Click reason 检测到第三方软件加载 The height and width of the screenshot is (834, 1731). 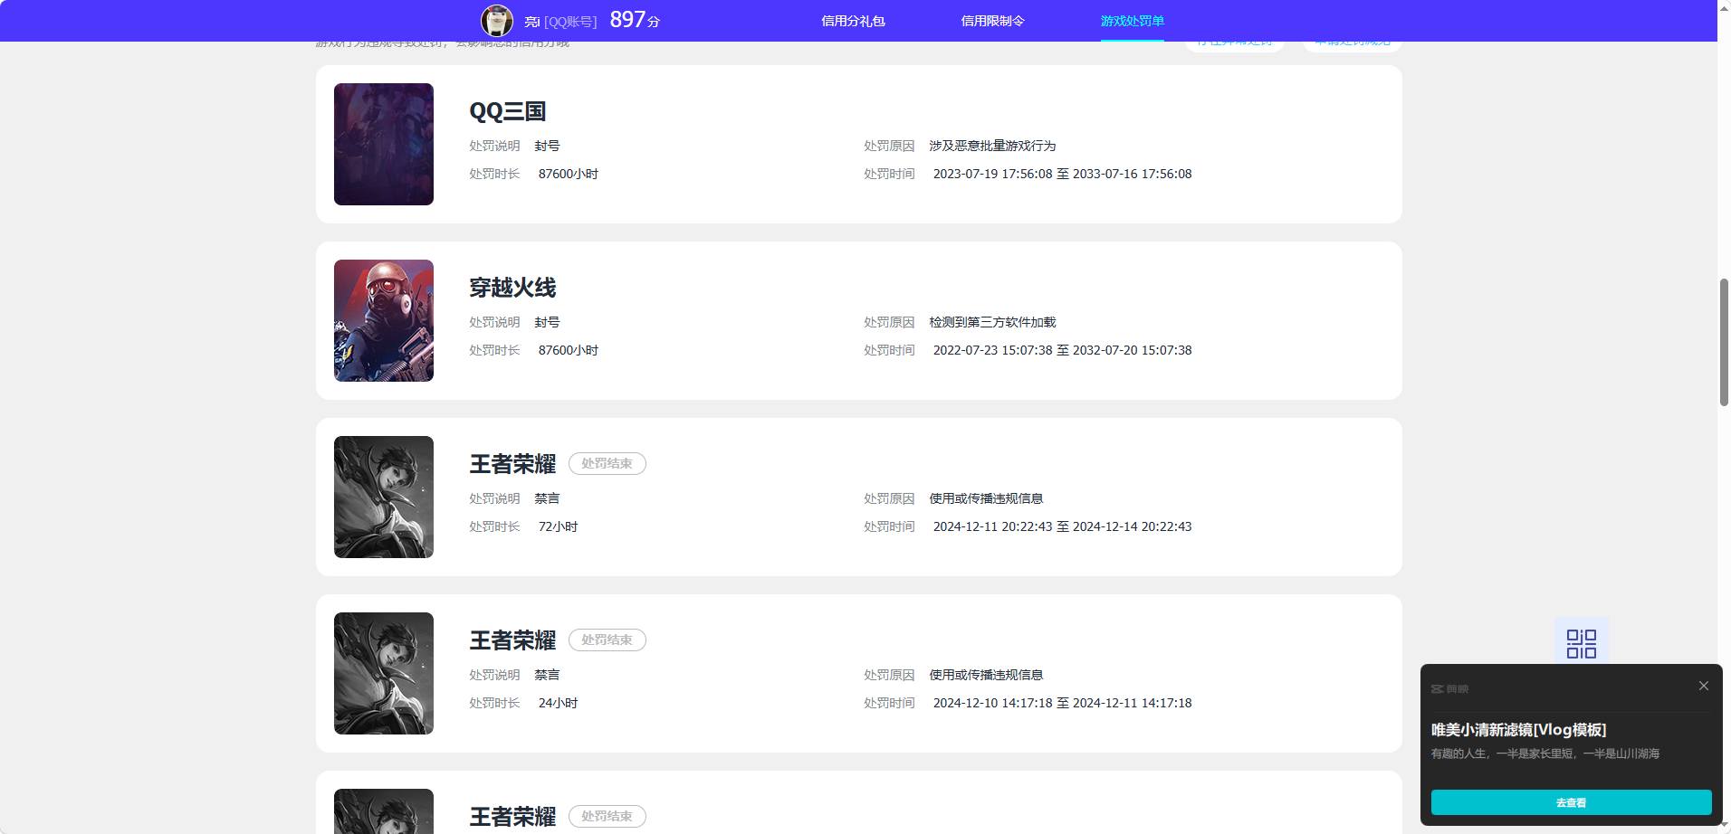pyautogui.click(x=992, y=322)
